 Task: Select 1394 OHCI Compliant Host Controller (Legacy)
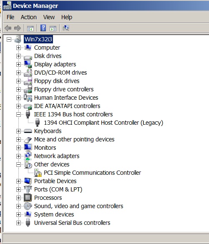(103, 123)
